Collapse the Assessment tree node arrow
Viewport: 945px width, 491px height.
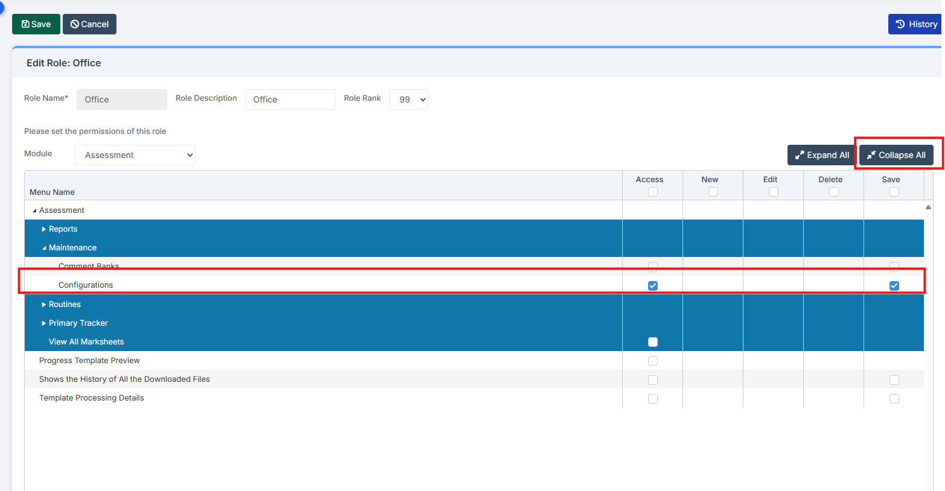pyautogui.click(x=34, y=211)
